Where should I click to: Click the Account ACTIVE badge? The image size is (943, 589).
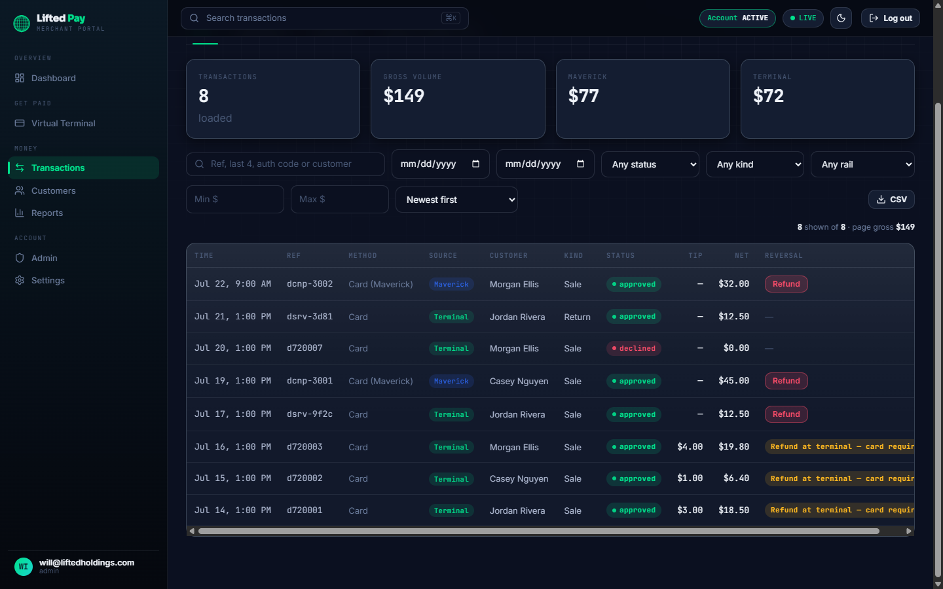tap(737, 18)
